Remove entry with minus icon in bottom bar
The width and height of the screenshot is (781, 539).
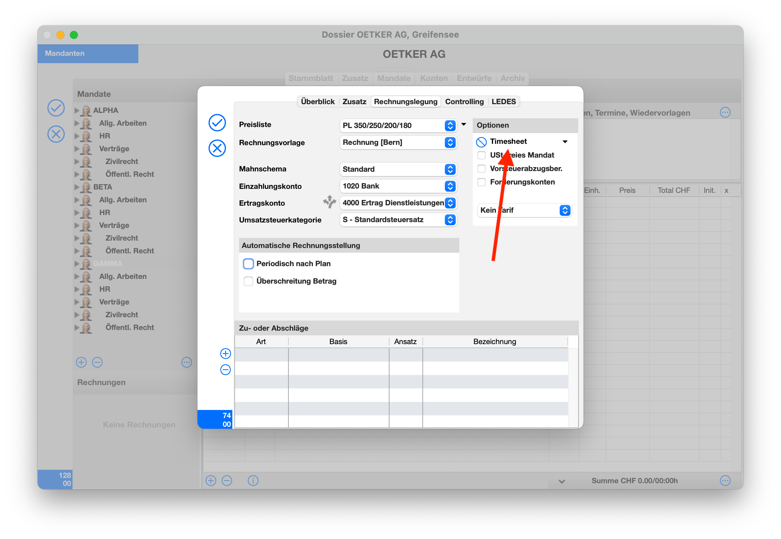[x=227, y=481]
